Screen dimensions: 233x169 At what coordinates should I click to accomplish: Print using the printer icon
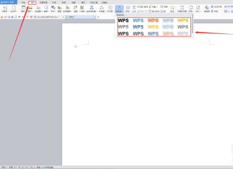(12, 17)
